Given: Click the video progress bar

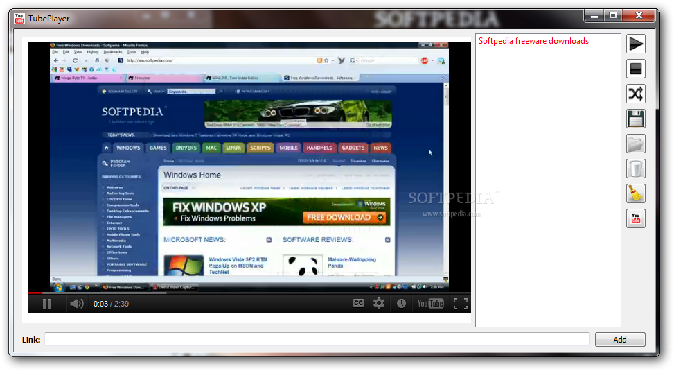Looking at the screenshot, I should tap(249, 293).
